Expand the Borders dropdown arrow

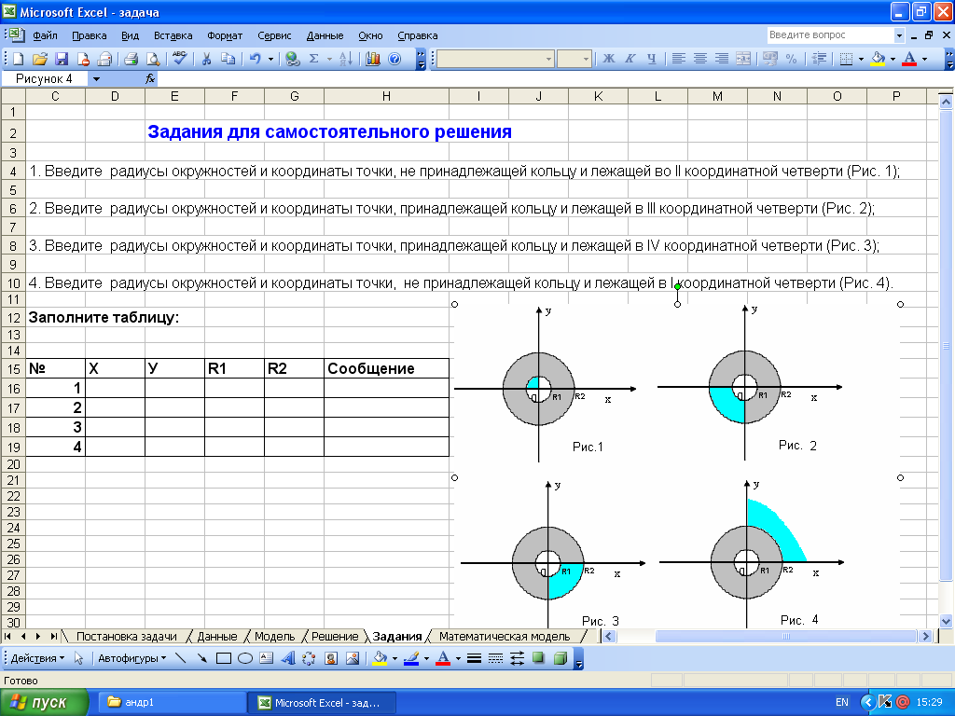point(861,59)
